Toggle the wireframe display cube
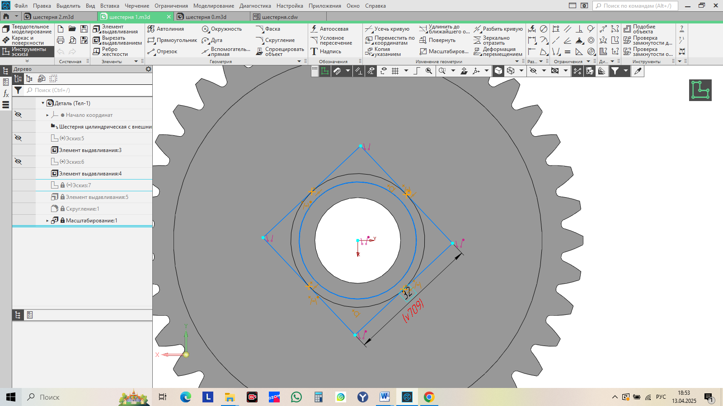 (511, 71)
